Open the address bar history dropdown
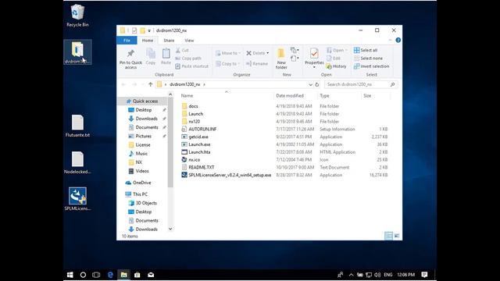The width and height of the screenshot is (500, 281). 310,84
